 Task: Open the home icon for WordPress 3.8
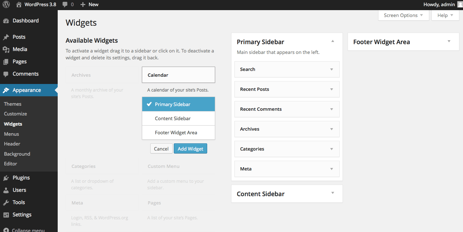point(19,5)
